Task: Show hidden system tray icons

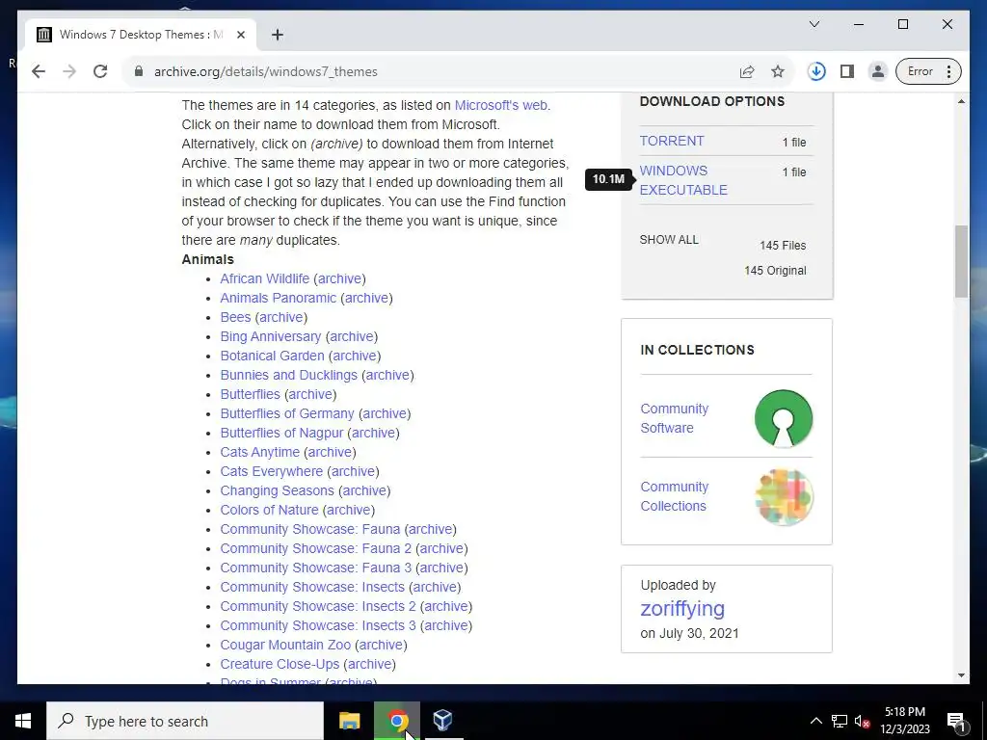Action: tap(815, 721)
